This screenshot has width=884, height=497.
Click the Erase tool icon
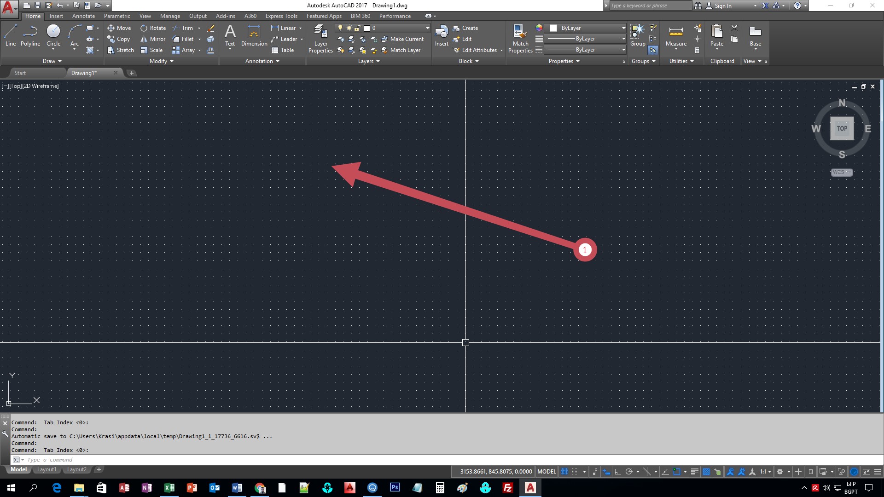coord(210,28)
